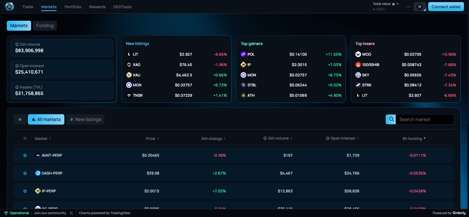Open the three-dot overflow menu near Connect wallet
469x217 pixels.
(408, 6)
